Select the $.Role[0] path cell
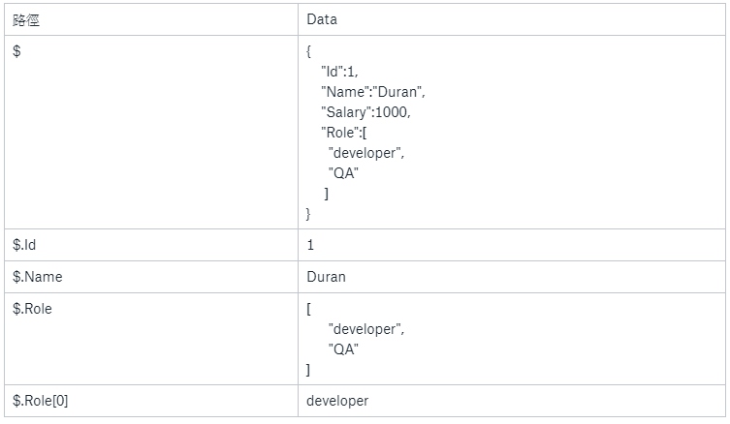 (41, 401)
